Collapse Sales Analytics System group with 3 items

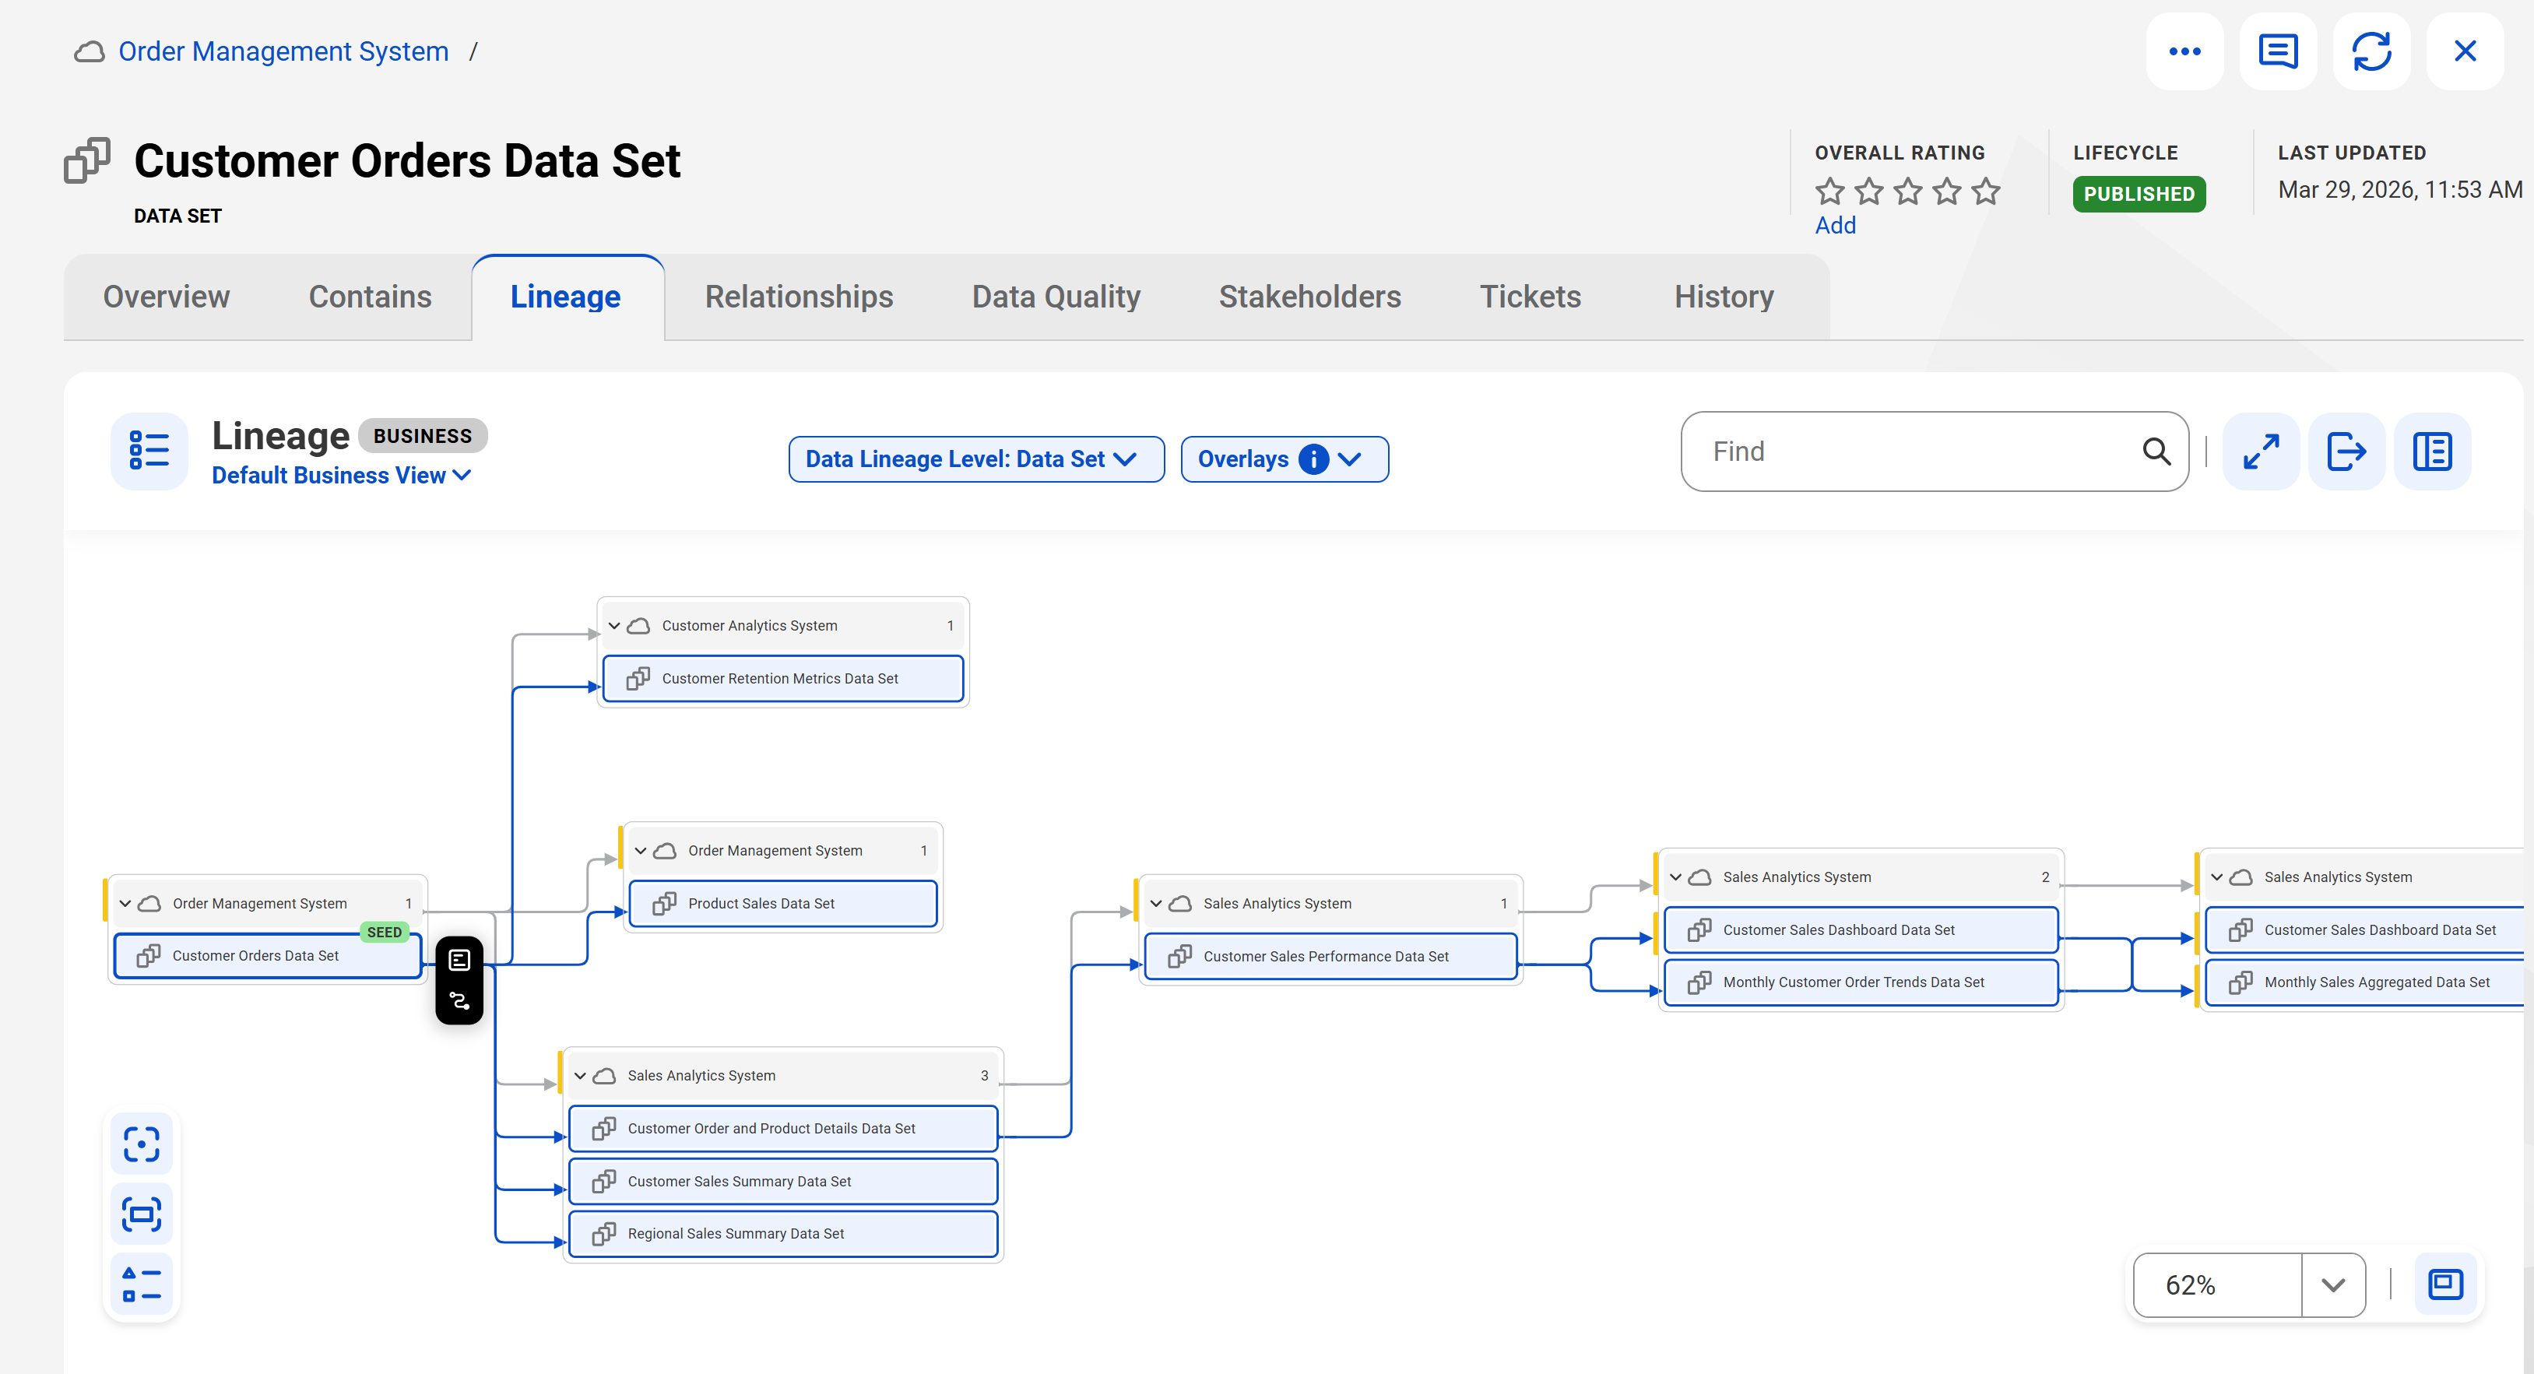pos(581,1076)
